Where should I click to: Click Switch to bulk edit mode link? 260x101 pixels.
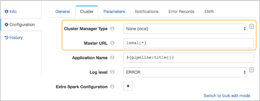coord(227,95)
